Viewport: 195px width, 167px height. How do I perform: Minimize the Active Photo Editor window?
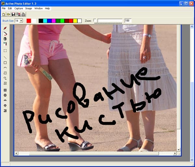click(181, 4)
